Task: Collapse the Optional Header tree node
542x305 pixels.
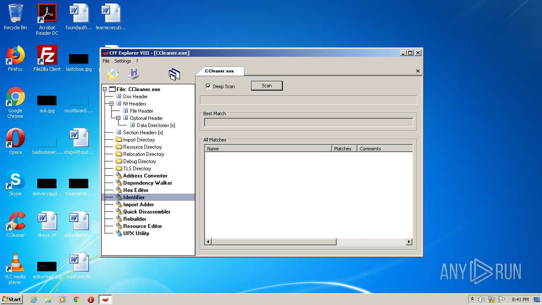Action: tap(119, 118)
